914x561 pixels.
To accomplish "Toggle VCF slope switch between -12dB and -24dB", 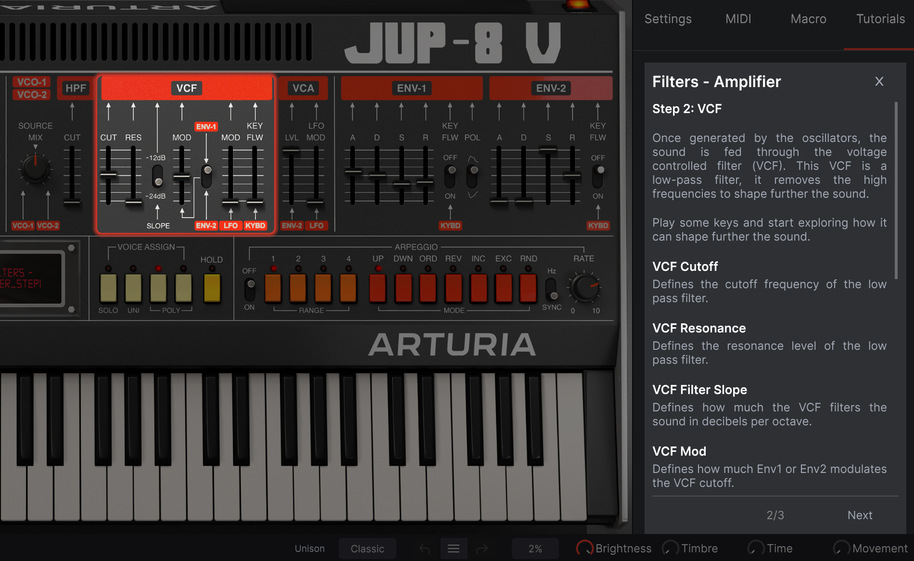I will (x=158, y=177).
